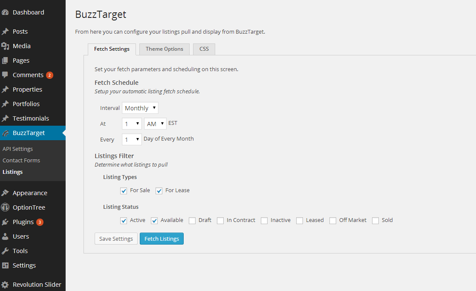
Task: Click the 'Listings Filter' heading text
Action: click(x=114, y=156)
